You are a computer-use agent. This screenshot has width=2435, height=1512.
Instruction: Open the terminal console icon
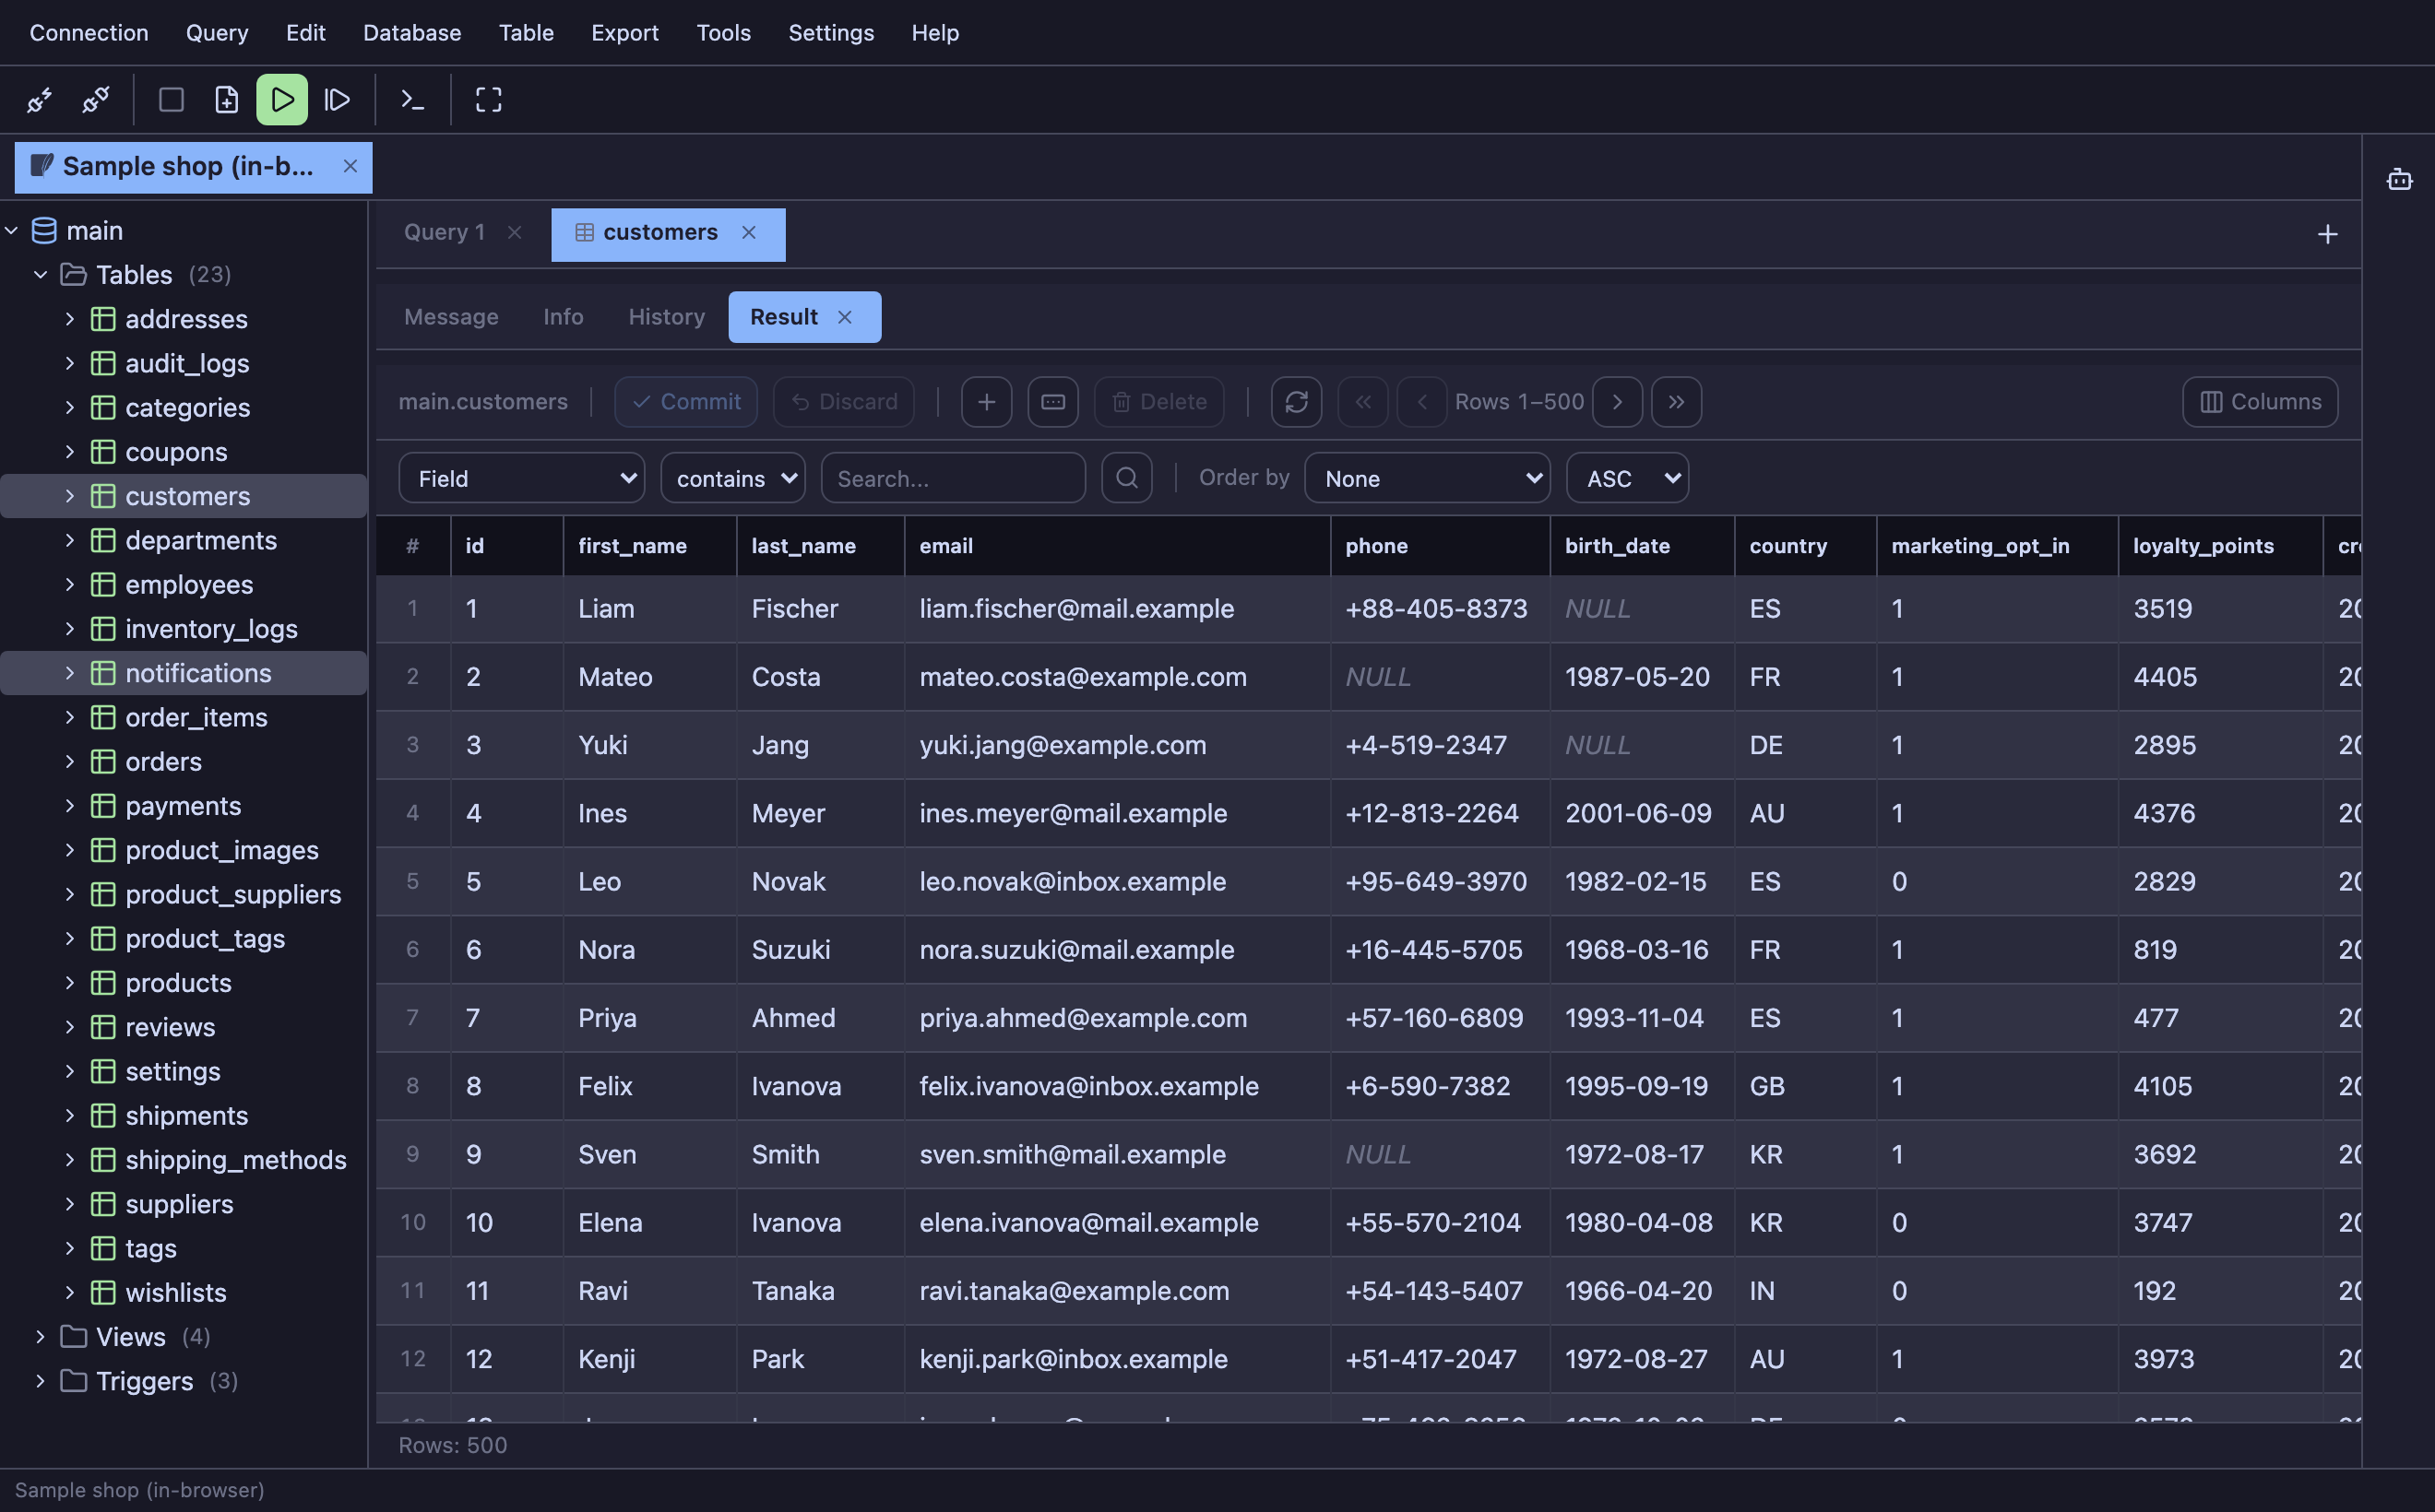coord(412,100)
